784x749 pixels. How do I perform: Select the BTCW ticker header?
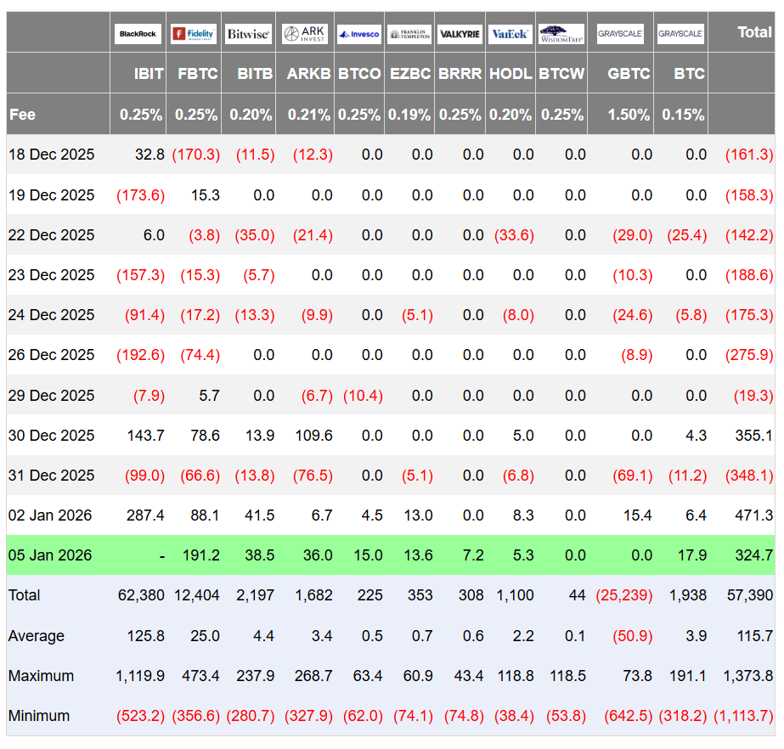(561, 74)
